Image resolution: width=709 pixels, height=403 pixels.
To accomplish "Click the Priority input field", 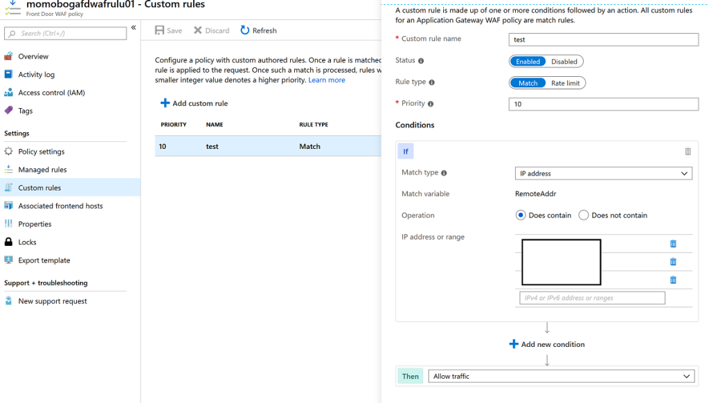I will pyautogui.click(x=604, y=104).
